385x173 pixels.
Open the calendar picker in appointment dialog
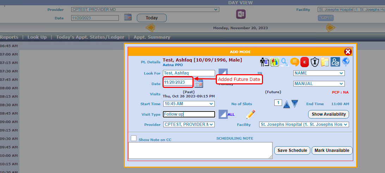199,83
